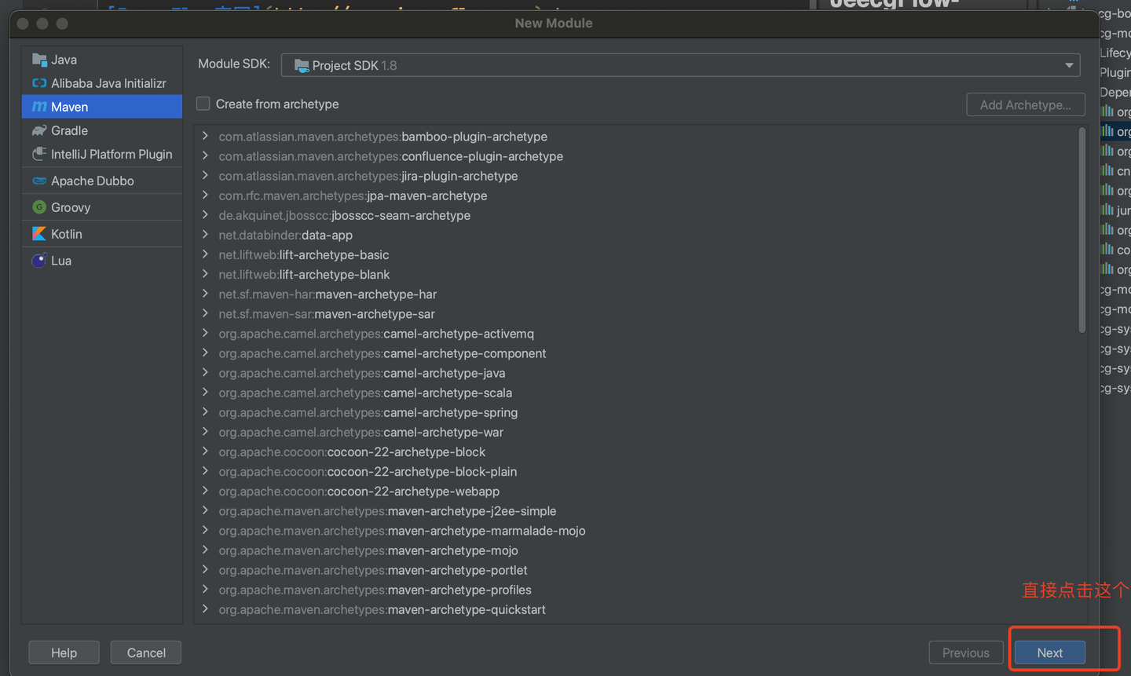Open the Module SDK dropdown
The width and height of the screenshot is (1131, 676).
[680, 65]
